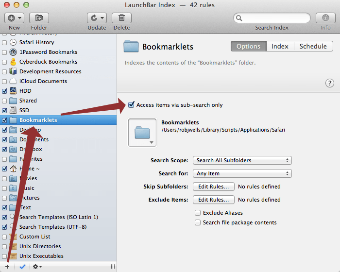Enable the Unix Executables rule checkbox
340x272 pixels.
[x=4, y=256]
